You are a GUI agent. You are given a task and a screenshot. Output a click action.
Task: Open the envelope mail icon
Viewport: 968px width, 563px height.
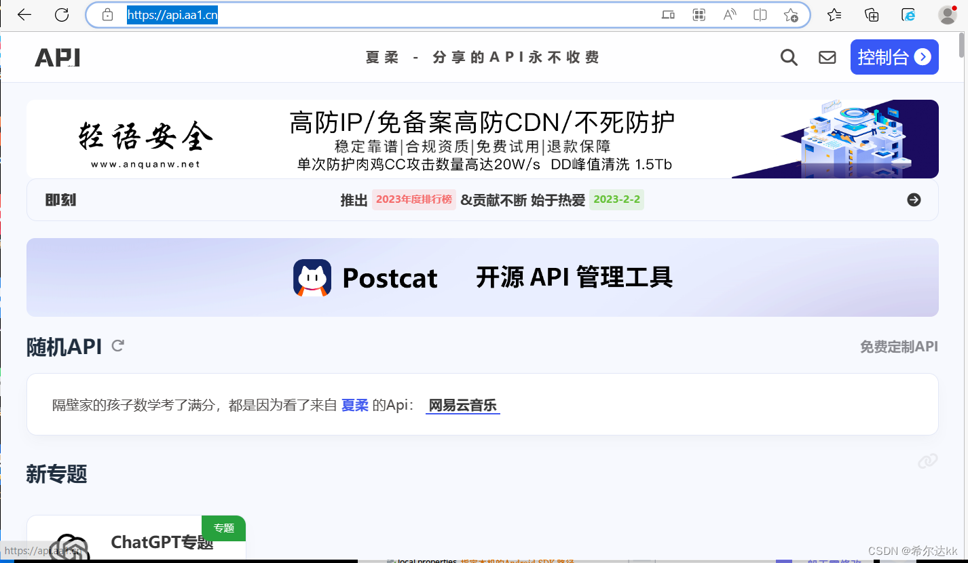[827, 58]
